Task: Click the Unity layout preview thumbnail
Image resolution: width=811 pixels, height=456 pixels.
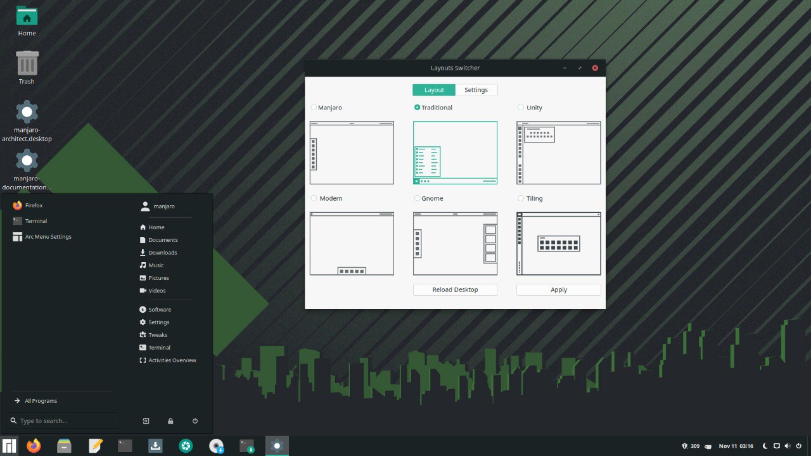Action: [x=559, y=153]
